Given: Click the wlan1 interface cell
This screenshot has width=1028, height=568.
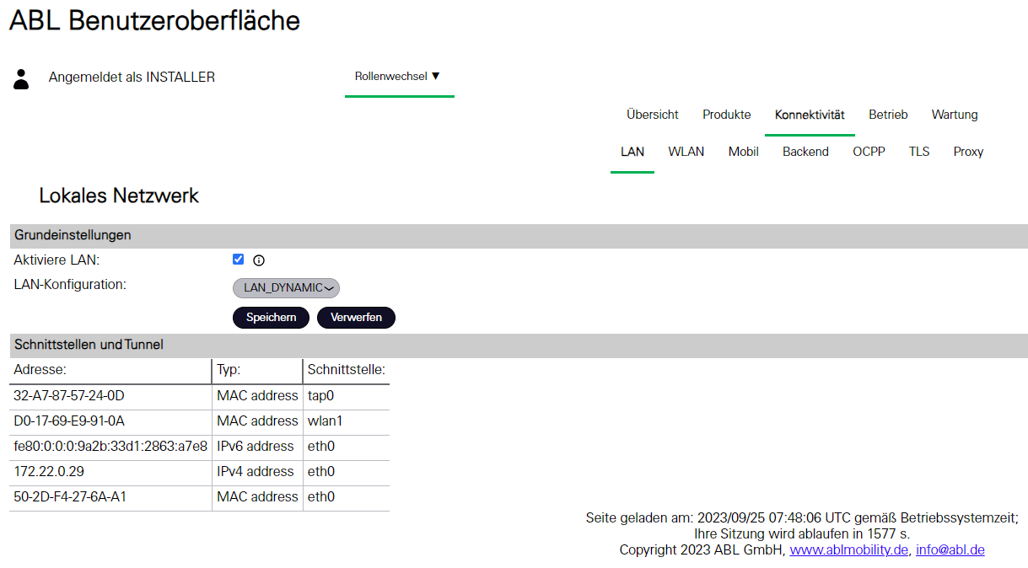Looking at the screenshot, I should (x=346, y=421).
